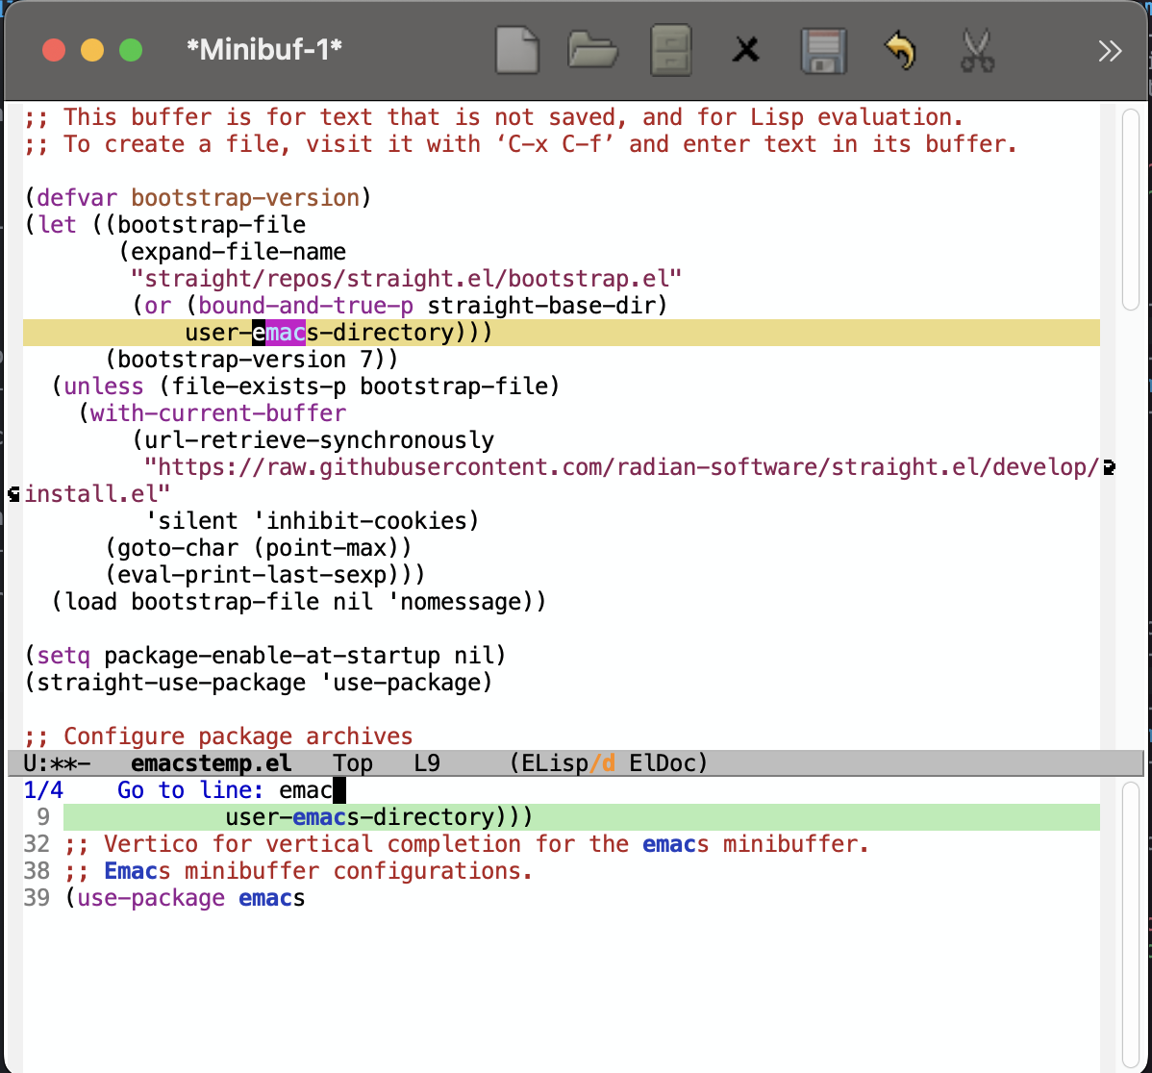Click the 1/4 candidate counter
The height and width of the screenshot is (1073, 1152).
43,790
